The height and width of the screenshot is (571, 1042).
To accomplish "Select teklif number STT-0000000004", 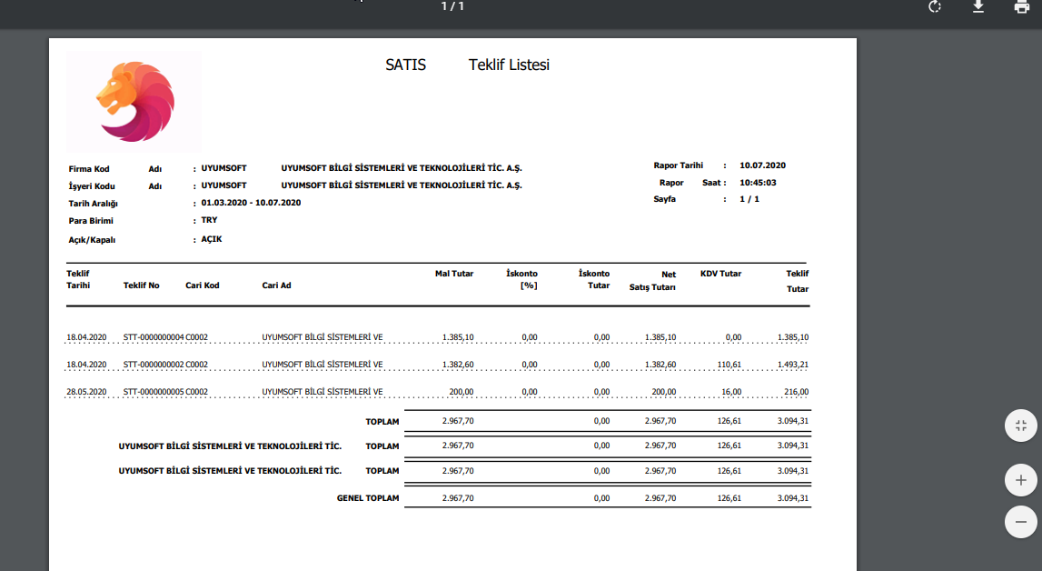I will 154,337.
